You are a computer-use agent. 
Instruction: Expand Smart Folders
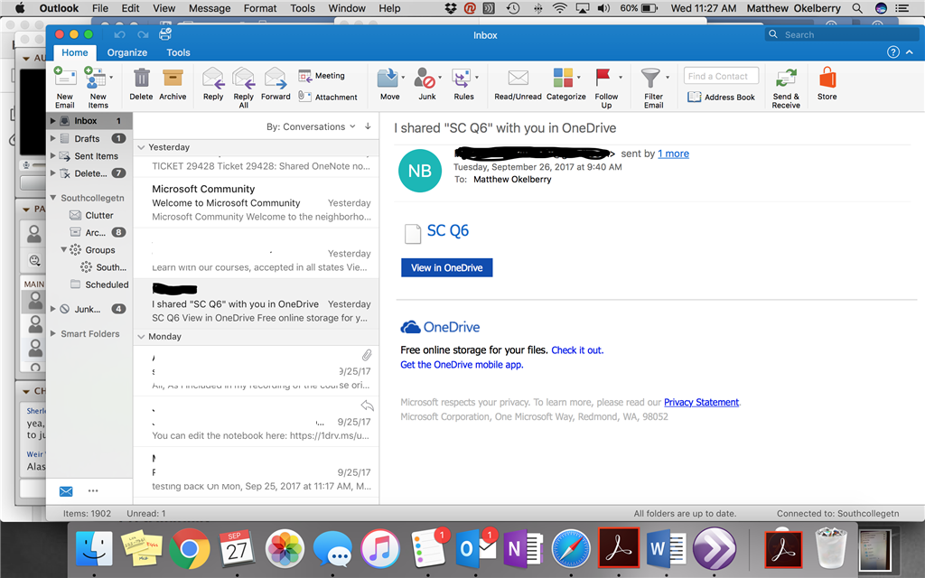pos(52,333)
